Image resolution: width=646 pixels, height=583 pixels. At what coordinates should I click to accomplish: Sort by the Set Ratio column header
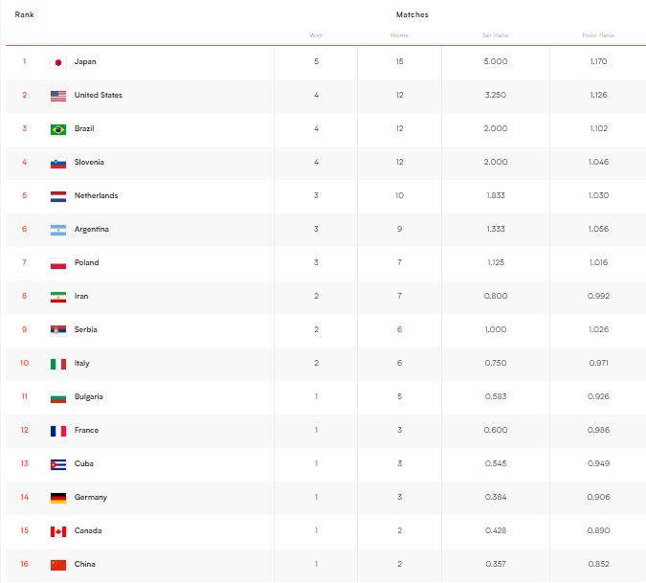(495, 35)
